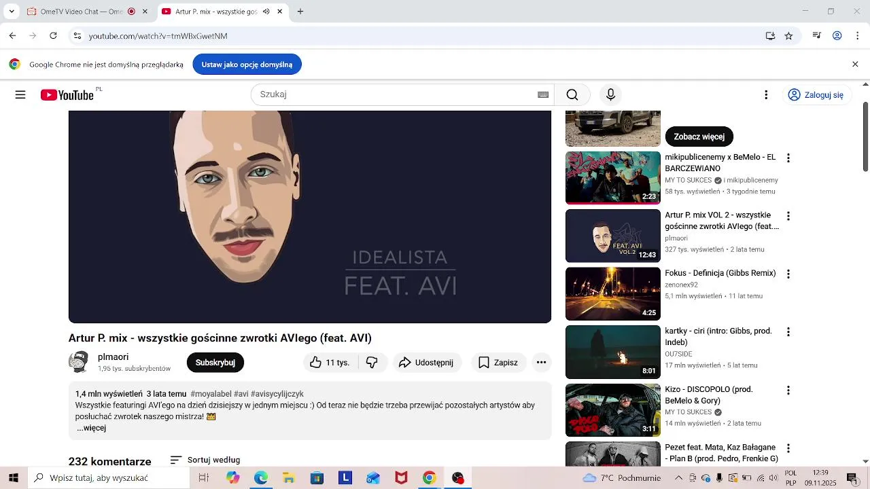Install app icon in address bar
Image resolution: width=870 pixels, height=489 pixels.
coord(770,36)
